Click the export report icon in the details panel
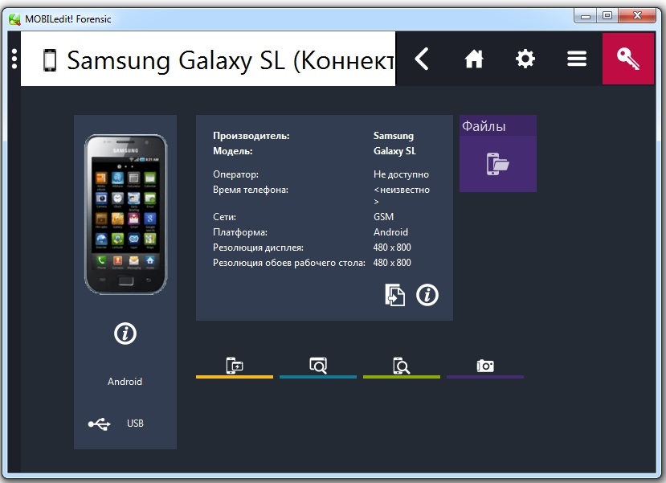 pyautogui.click(x=394, y=295)
